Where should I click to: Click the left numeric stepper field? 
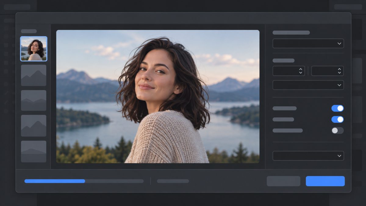(289, 71)
